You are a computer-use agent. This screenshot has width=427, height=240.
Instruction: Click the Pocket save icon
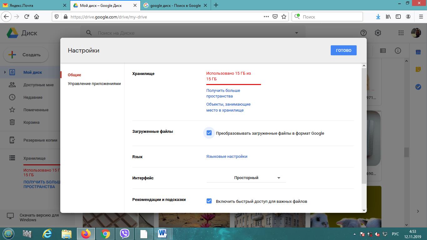click(275, 17)
